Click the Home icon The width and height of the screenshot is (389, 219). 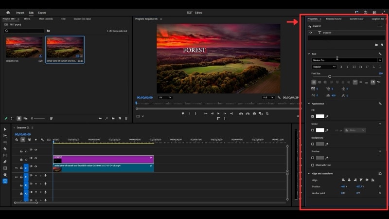coord(8,12)
